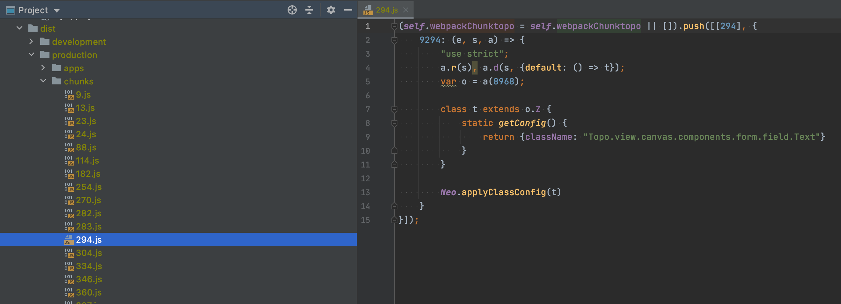Select the development folder
This screenshot has height=304, width=841.
79,42
